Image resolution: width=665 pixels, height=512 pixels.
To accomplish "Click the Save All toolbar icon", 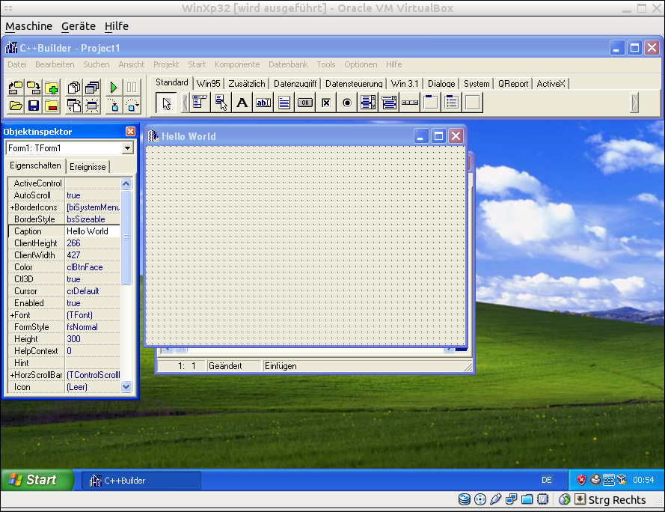I will pyautogui.click(x=34, y=88).
